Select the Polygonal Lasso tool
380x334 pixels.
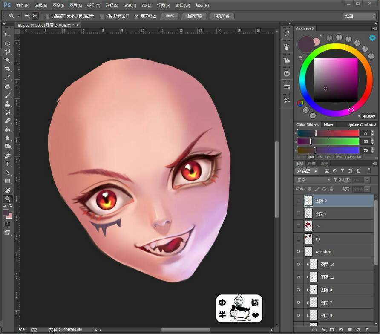coord(8,52)
